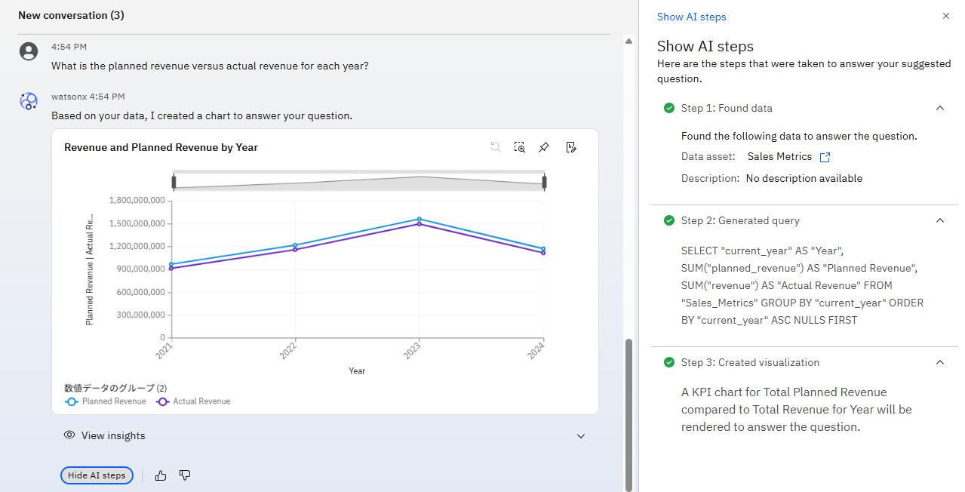Open Sales Metrics external link icon
Image resolution: width=965 pixels, height=492 pixels.
pyautogui.click(x=825, y=157)
